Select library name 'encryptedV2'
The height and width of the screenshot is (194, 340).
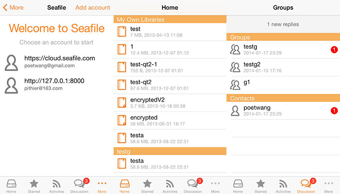pyautogui.click(x=148, y=100)
